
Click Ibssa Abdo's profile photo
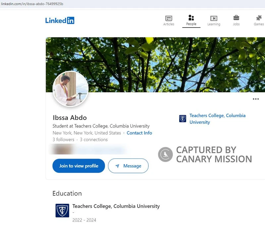(x=71, y=89)
